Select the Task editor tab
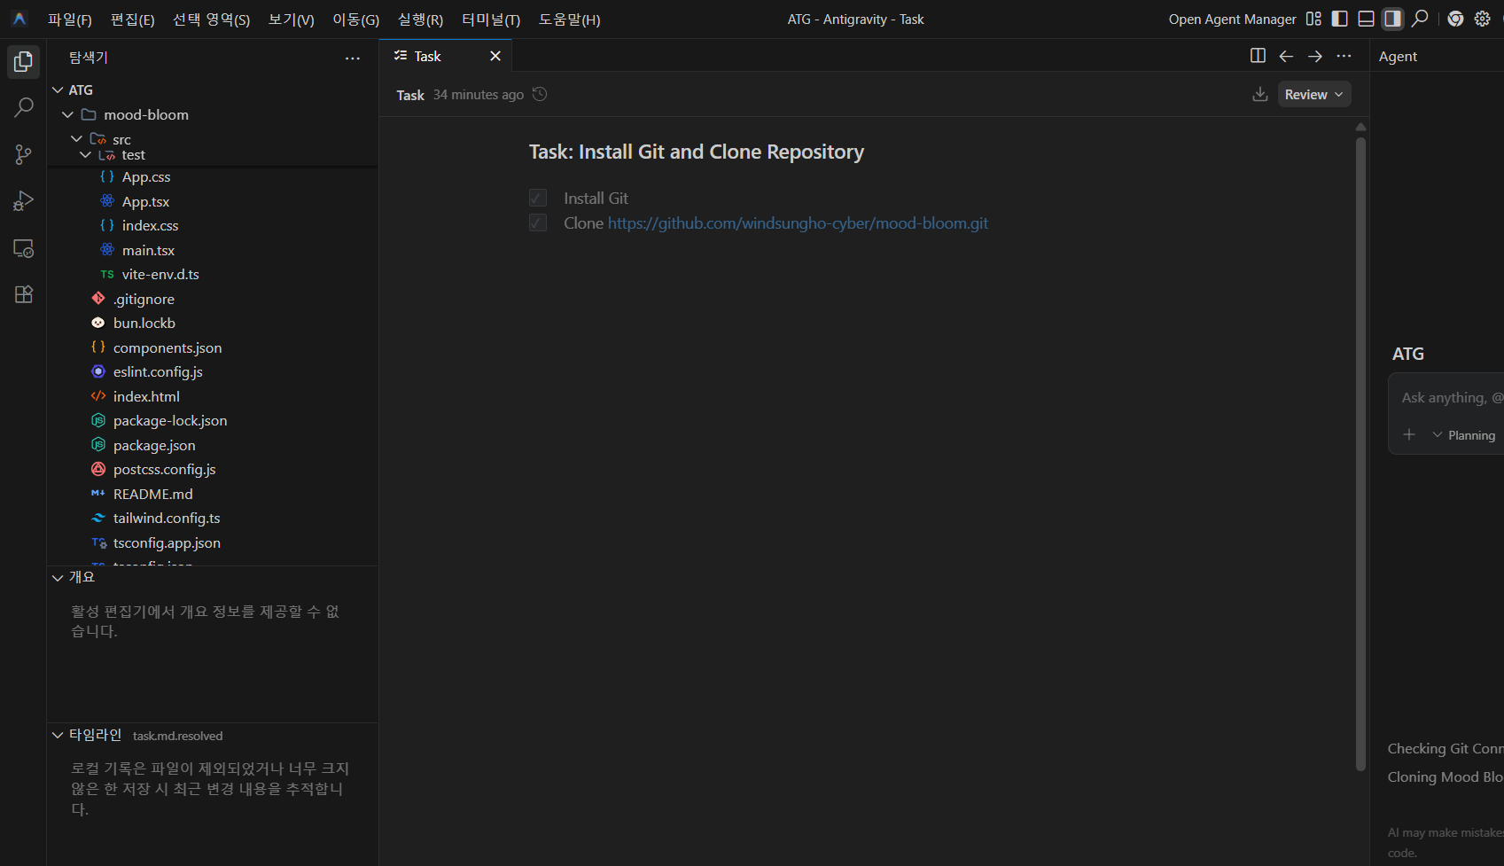This screenshot has width=1504, height=866. coord(427,56)
